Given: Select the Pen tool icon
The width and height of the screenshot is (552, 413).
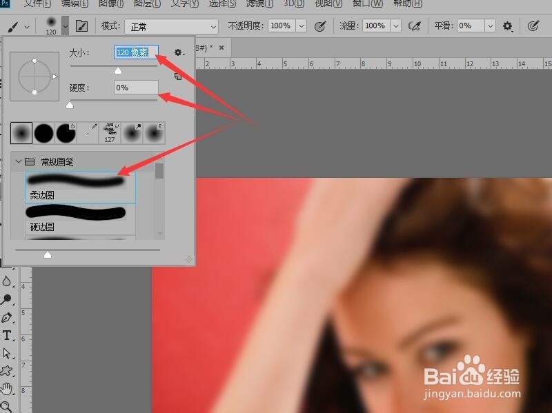Looking at the screenshot, I should click(7, 317).
